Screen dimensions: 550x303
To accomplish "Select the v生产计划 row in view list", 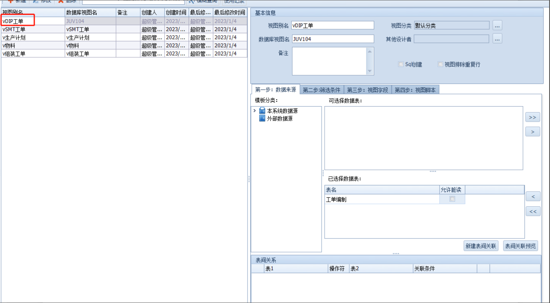I will point(33,38).
